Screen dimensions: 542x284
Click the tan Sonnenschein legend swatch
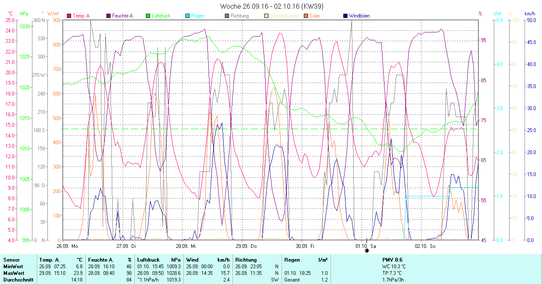point(266,16)
